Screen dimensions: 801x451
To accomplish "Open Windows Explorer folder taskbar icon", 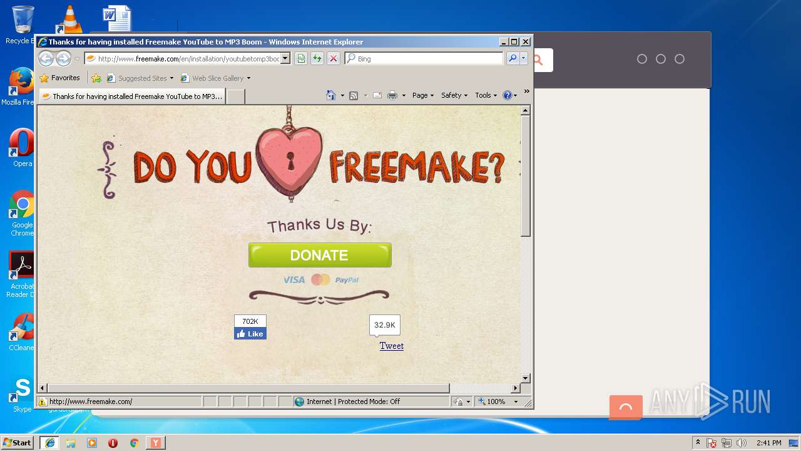I will point(71,443).
